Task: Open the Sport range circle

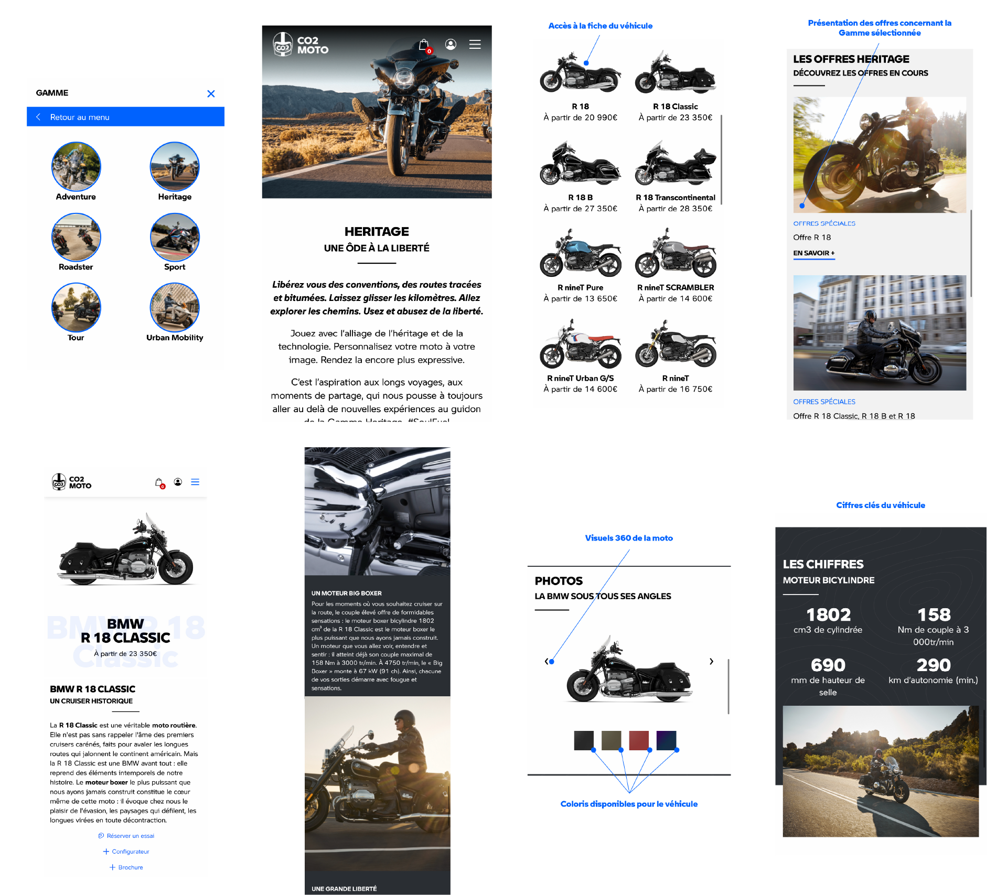Action: (x=175, y=237)
